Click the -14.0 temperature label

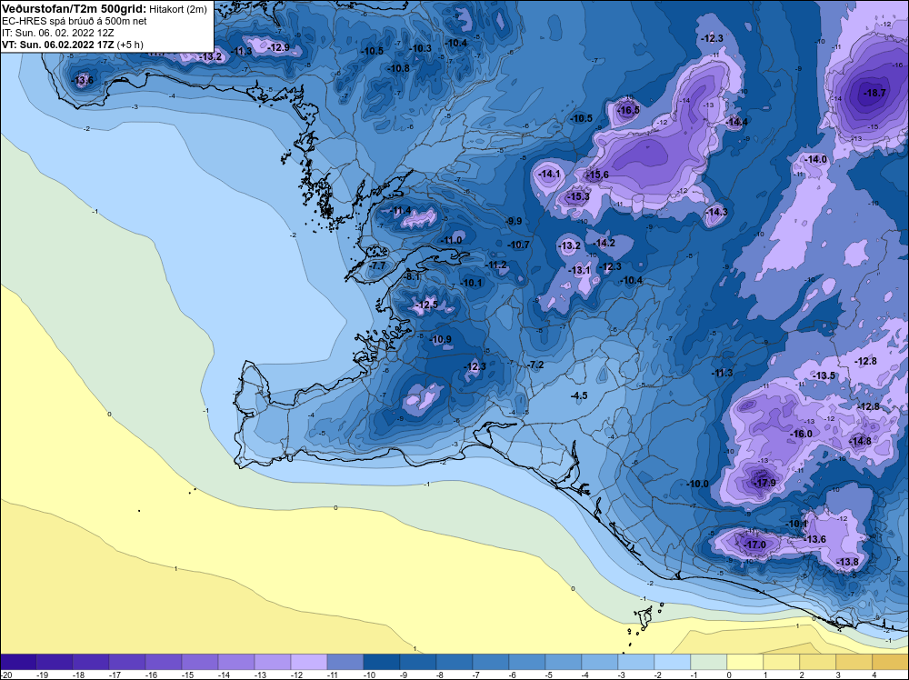tap(815, 159)
